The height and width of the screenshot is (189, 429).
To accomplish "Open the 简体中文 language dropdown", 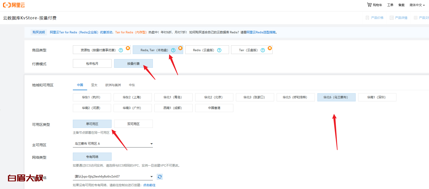I will click(417, 5).
